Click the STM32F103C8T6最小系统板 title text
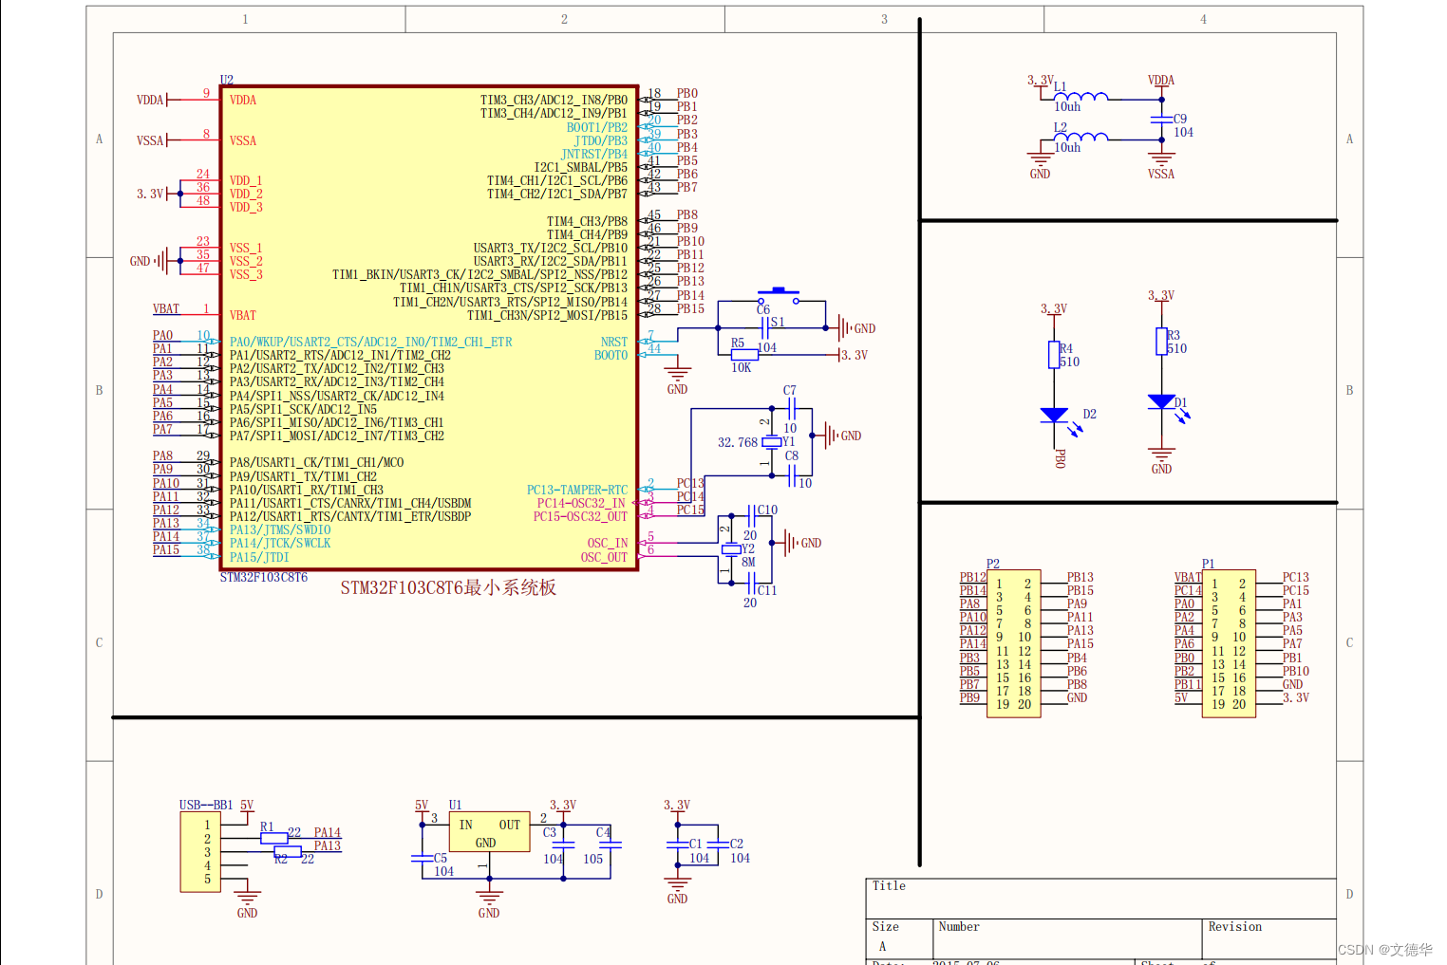The image size is (1447, 965). (x=448, y=587)
